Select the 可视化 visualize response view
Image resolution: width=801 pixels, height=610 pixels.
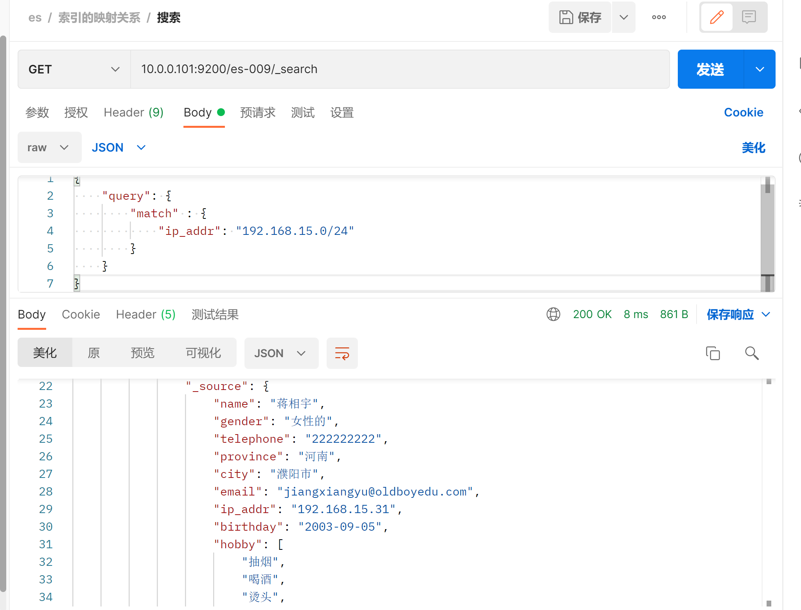(x=203, y=353)
